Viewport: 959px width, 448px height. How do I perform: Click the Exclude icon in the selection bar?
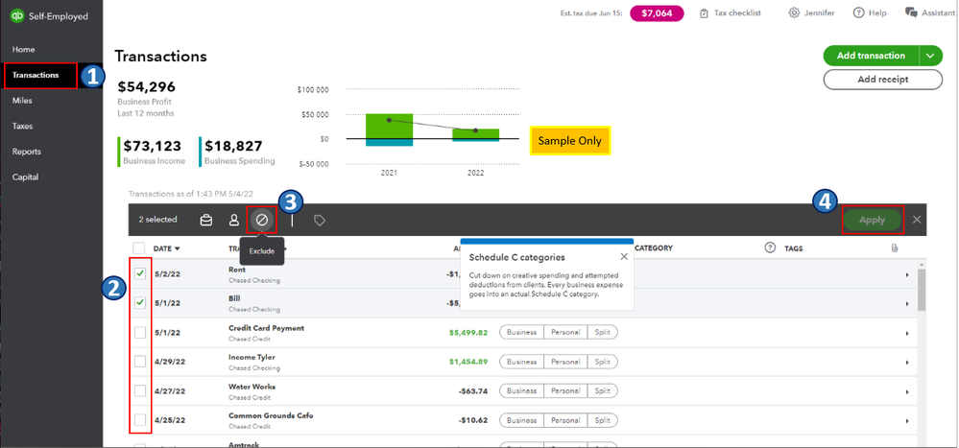[262, 220]
